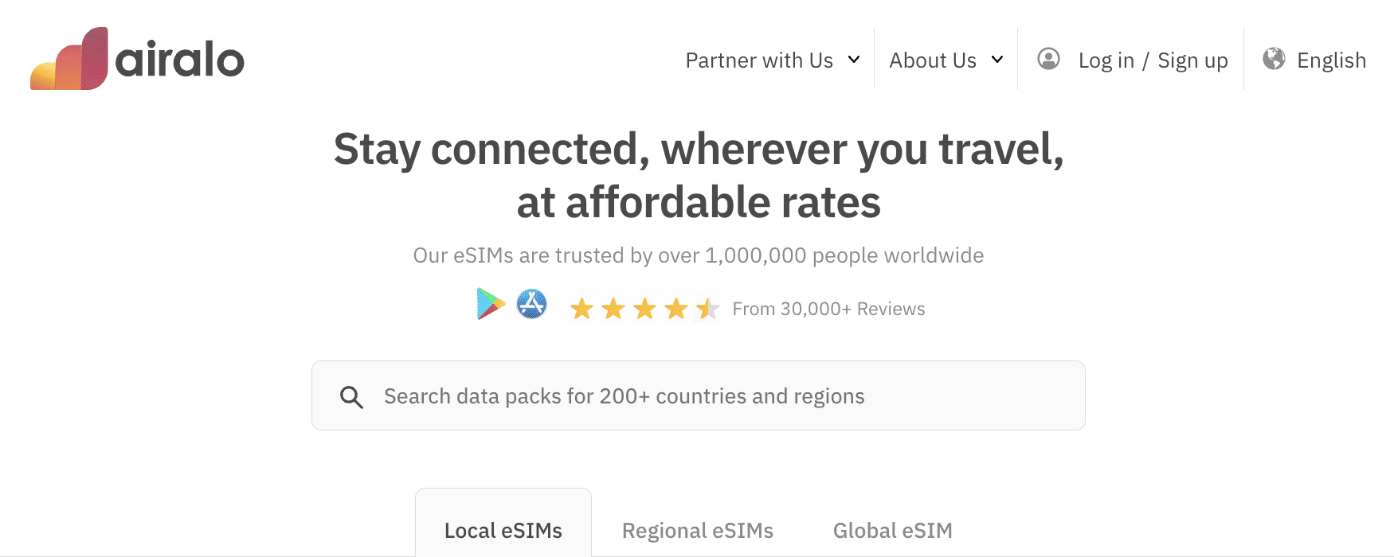
Task: Open the Partner with Us menu
Action: (x=759, y=60)
